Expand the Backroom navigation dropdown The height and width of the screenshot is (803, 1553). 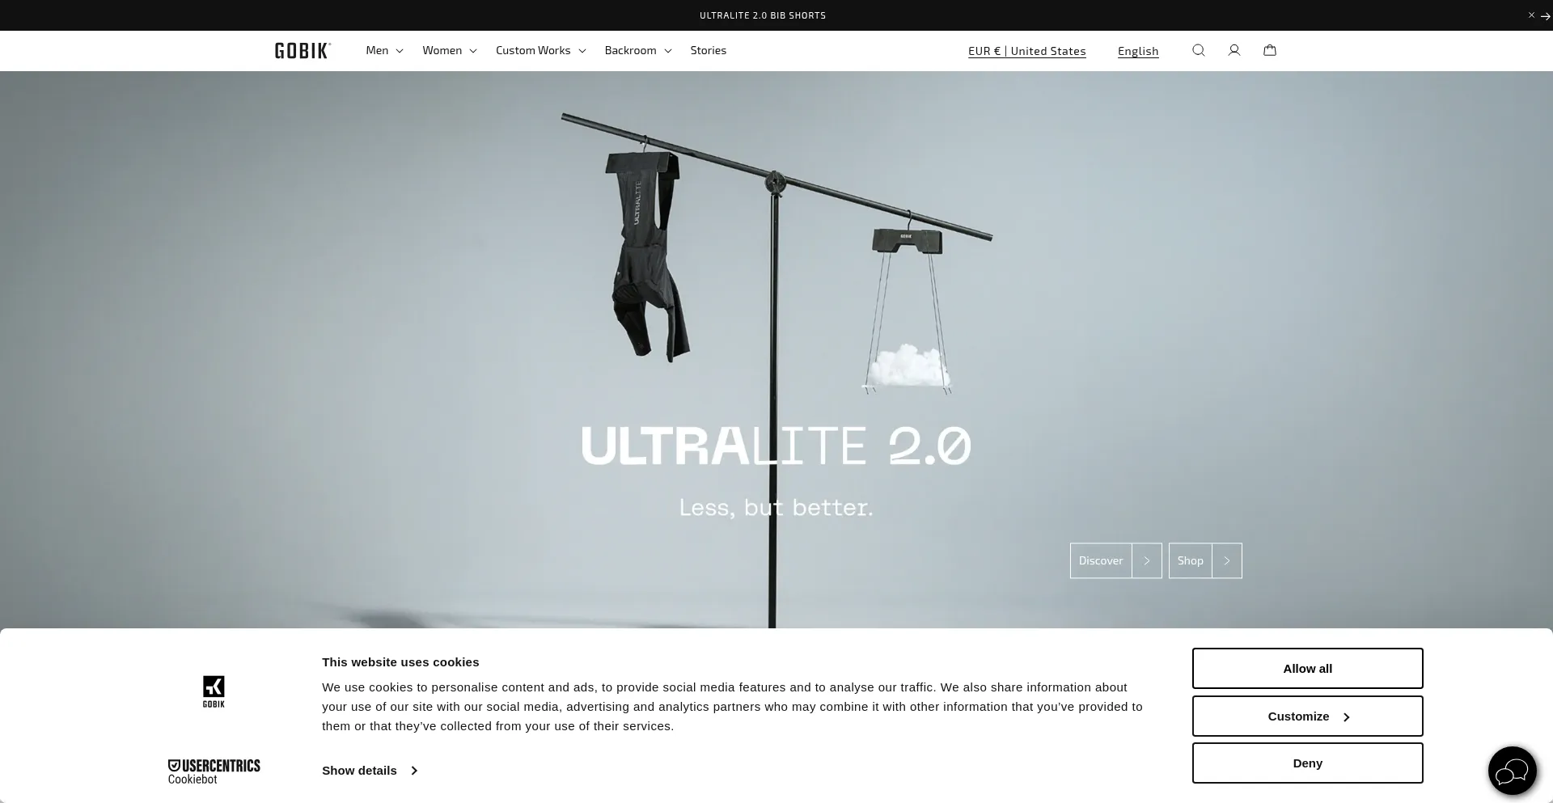[638, 50]
